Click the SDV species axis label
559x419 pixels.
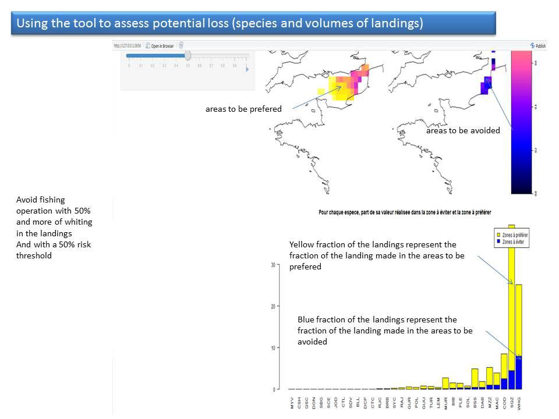tap(351, 403)
